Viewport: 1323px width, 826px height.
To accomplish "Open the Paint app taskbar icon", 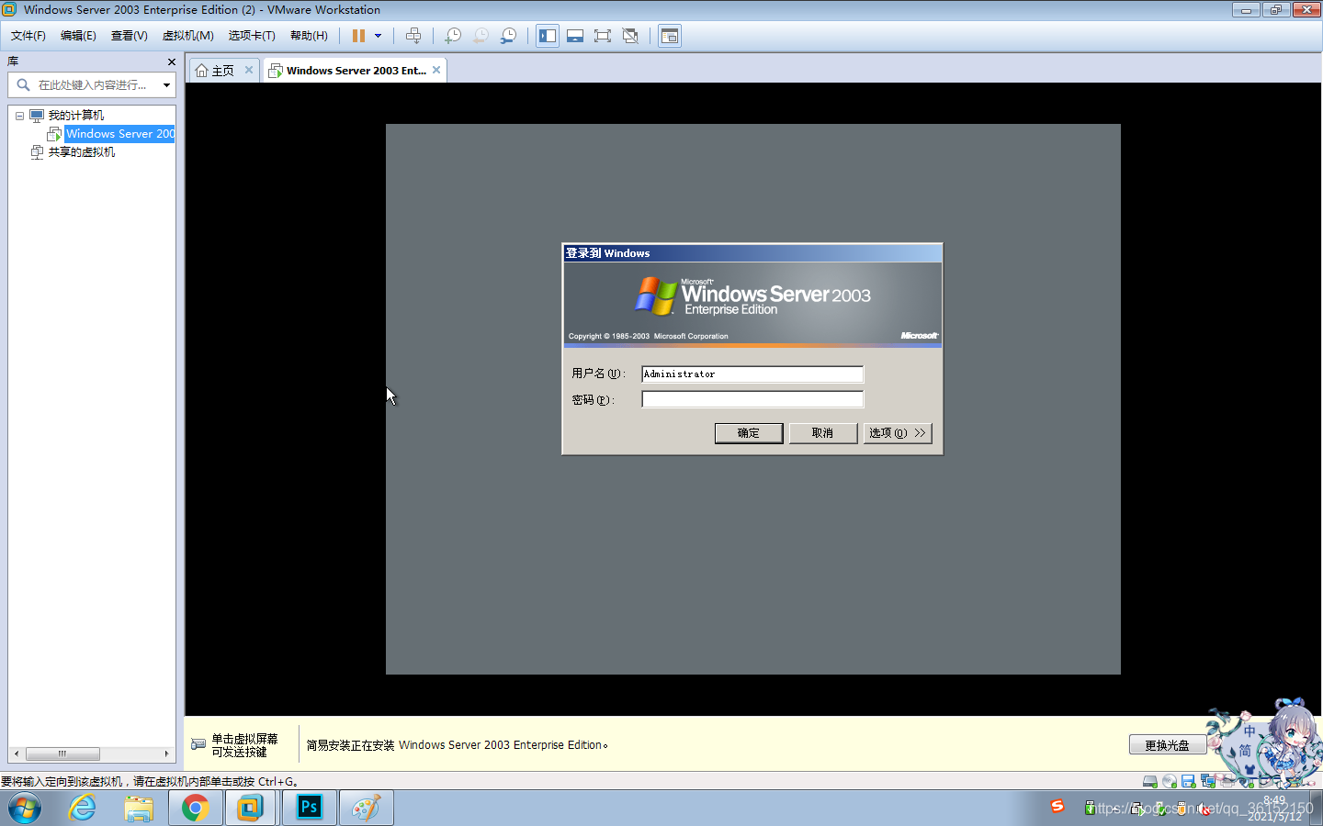I will pos(366,809).
